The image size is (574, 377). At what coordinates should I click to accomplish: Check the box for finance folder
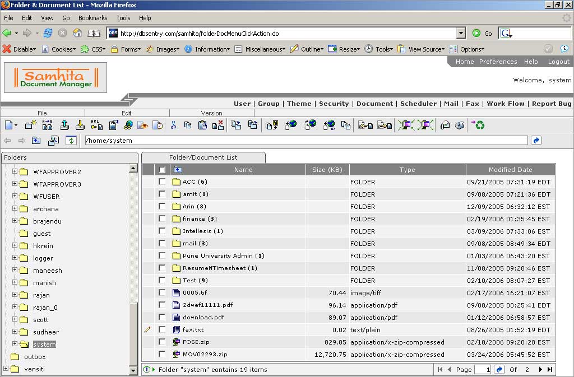point(162,218)
